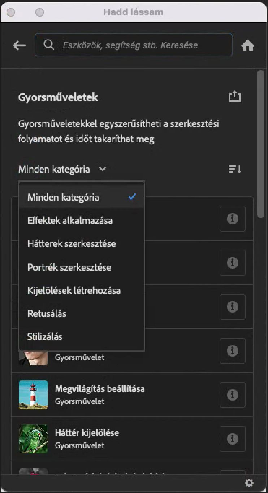Choose Retusálás category

coord(47,313)
